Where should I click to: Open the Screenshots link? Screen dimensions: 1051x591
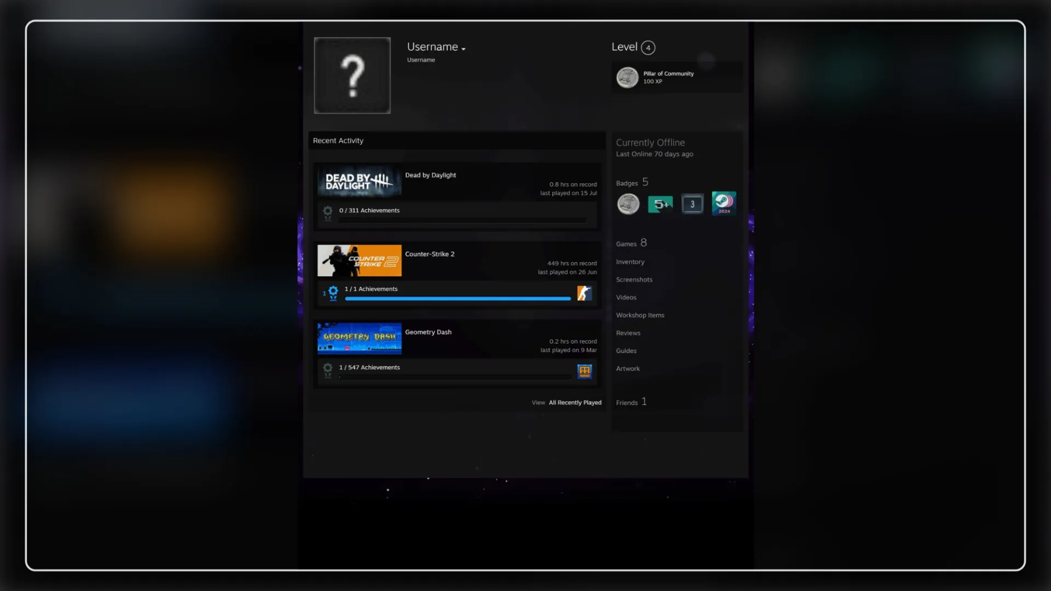point(634,280)
